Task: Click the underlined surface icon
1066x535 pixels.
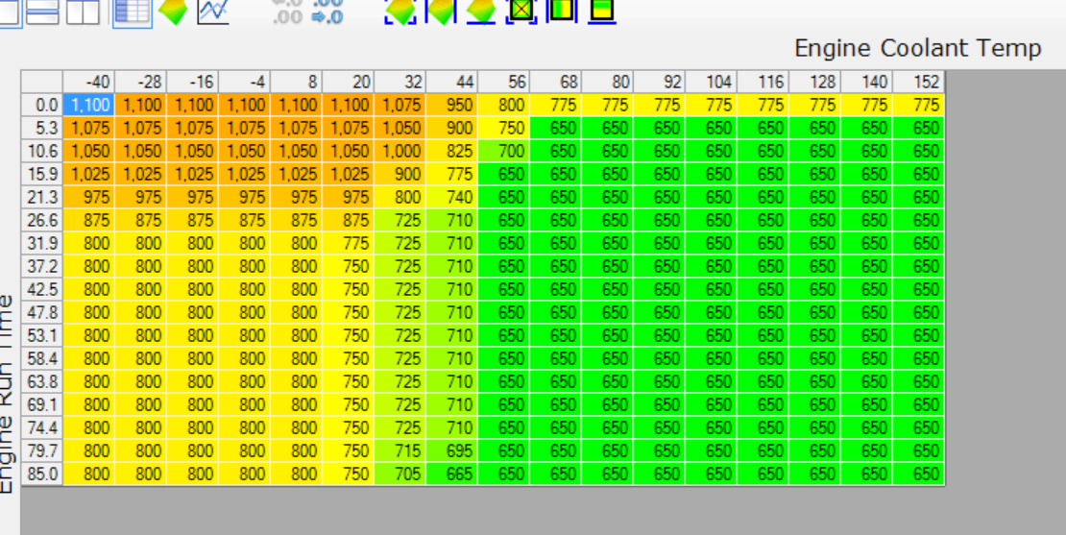Action: [x=480, y=11]
